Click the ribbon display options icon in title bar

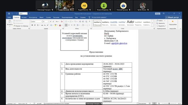[164, 13]
